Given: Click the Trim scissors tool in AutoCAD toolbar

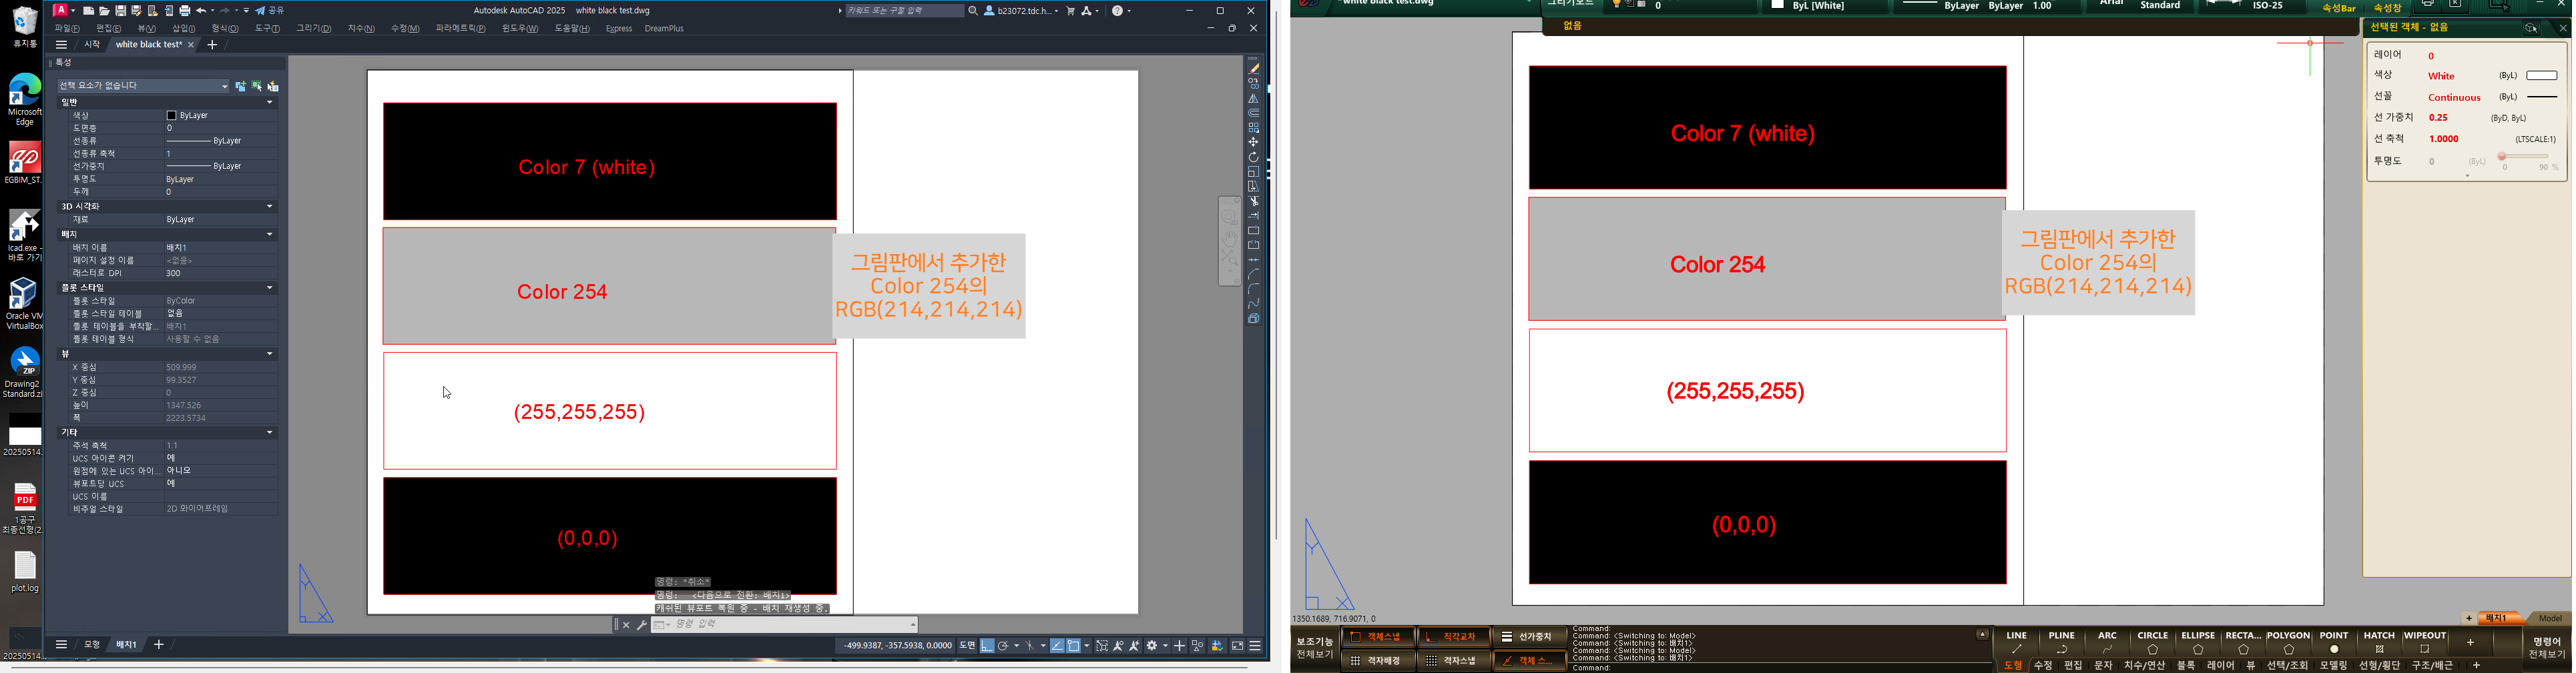Looking at the screenshot, I should click(x=1254, y=201).
